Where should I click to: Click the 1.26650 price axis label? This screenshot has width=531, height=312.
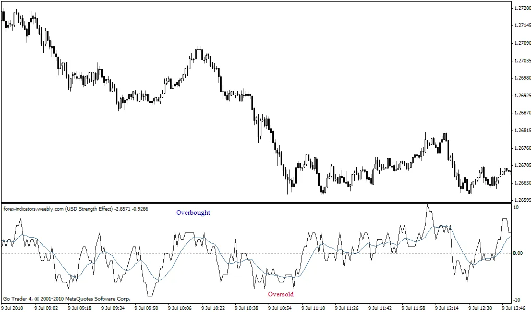522,183
